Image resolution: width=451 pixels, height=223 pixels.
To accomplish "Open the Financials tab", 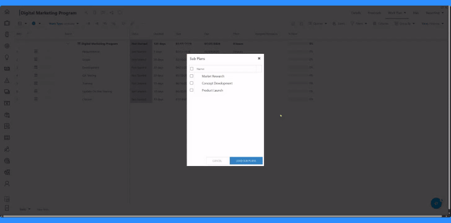I will (x=374, y=13).
